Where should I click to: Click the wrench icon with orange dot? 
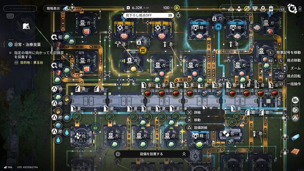pos(295,118)
